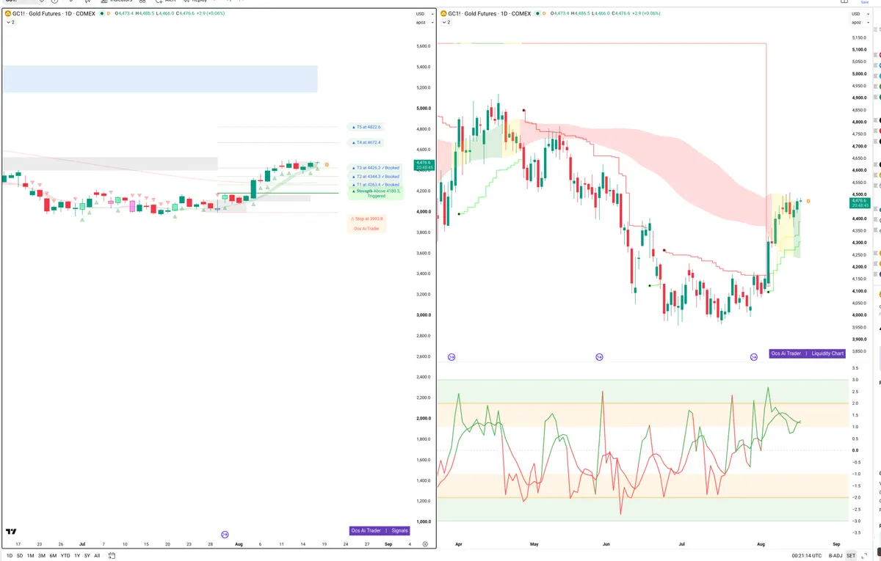The height and width of the screenshot is (561, 881).
Task: Toggle the SET settlement option
Action: pyautogui.click(x=851, y=556)
